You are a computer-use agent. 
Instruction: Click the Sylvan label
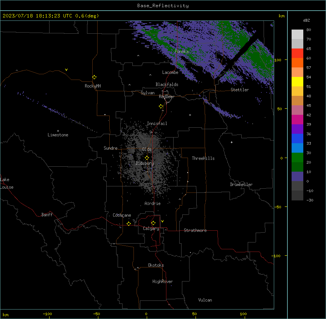point(147,93)
